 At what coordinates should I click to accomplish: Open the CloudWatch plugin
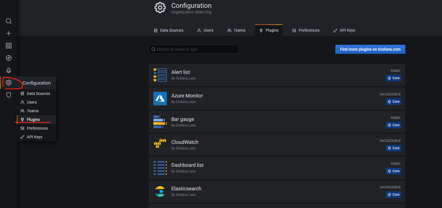[277, 145]
